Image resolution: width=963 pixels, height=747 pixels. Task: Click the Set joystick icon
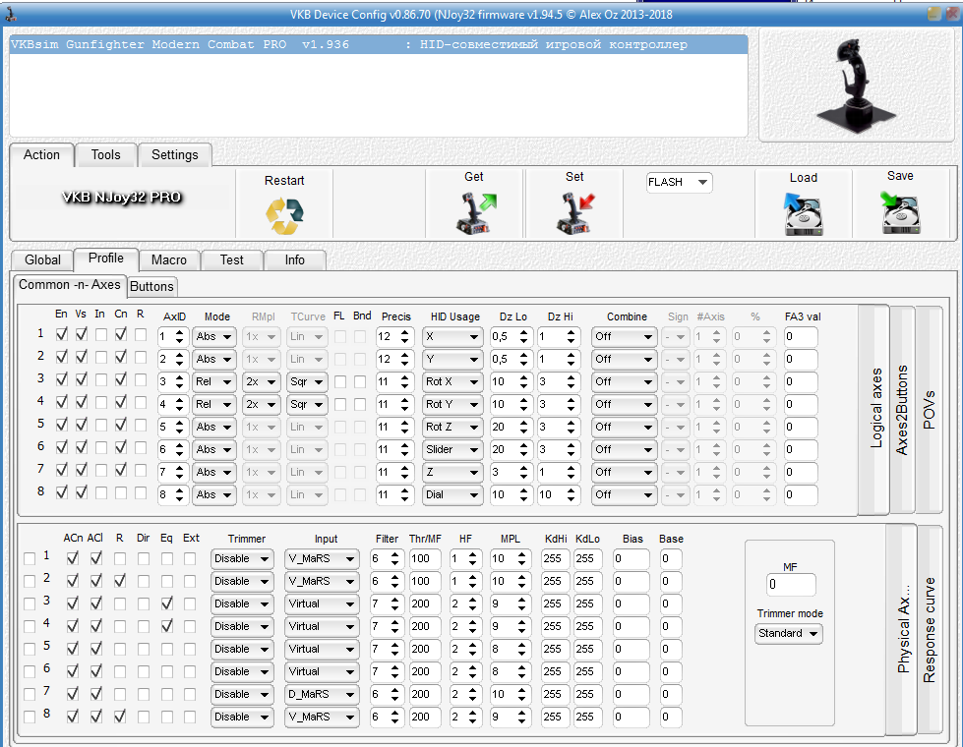pos(575,213)
